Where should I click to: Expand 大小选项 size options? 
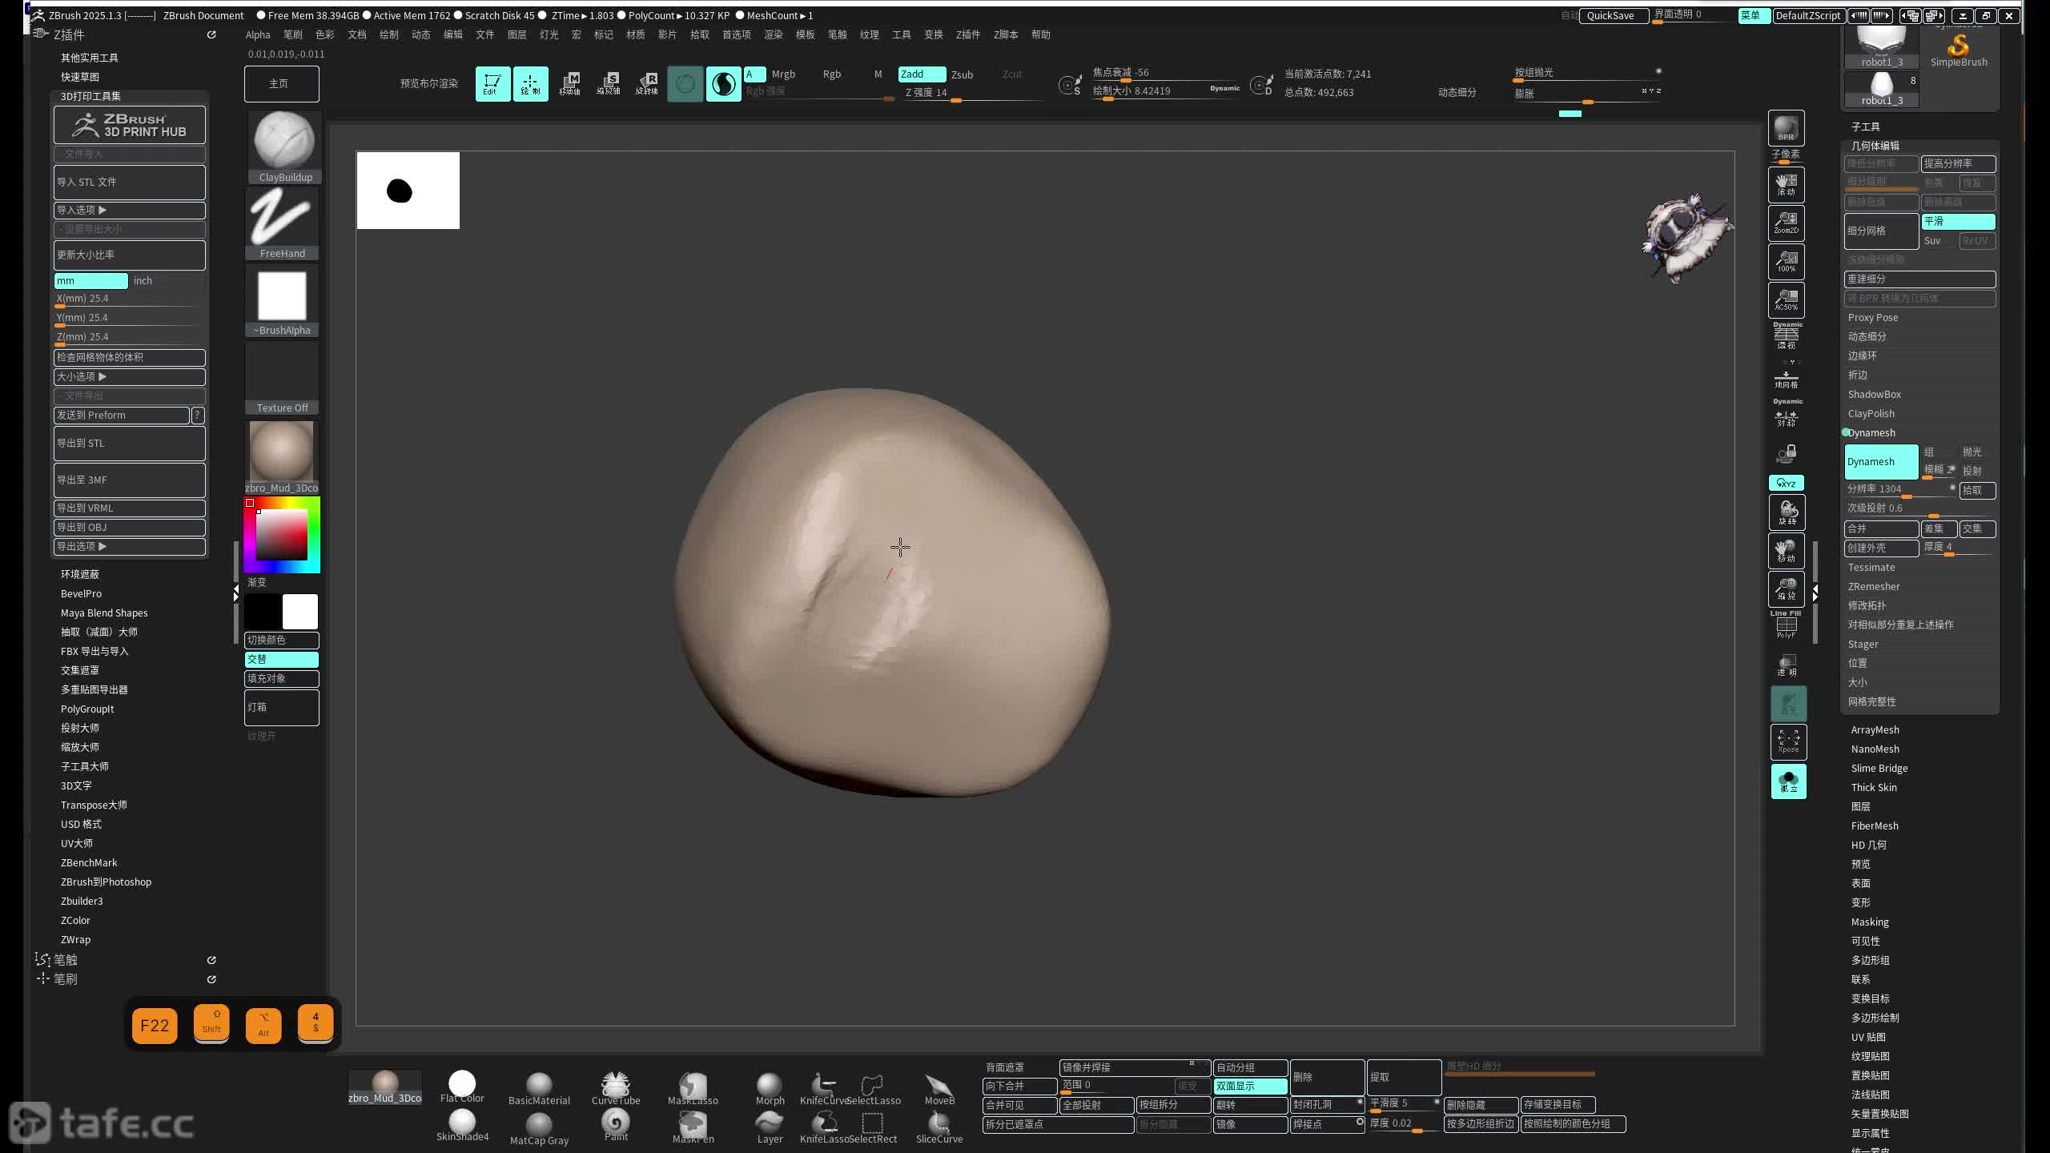[130, 376]
